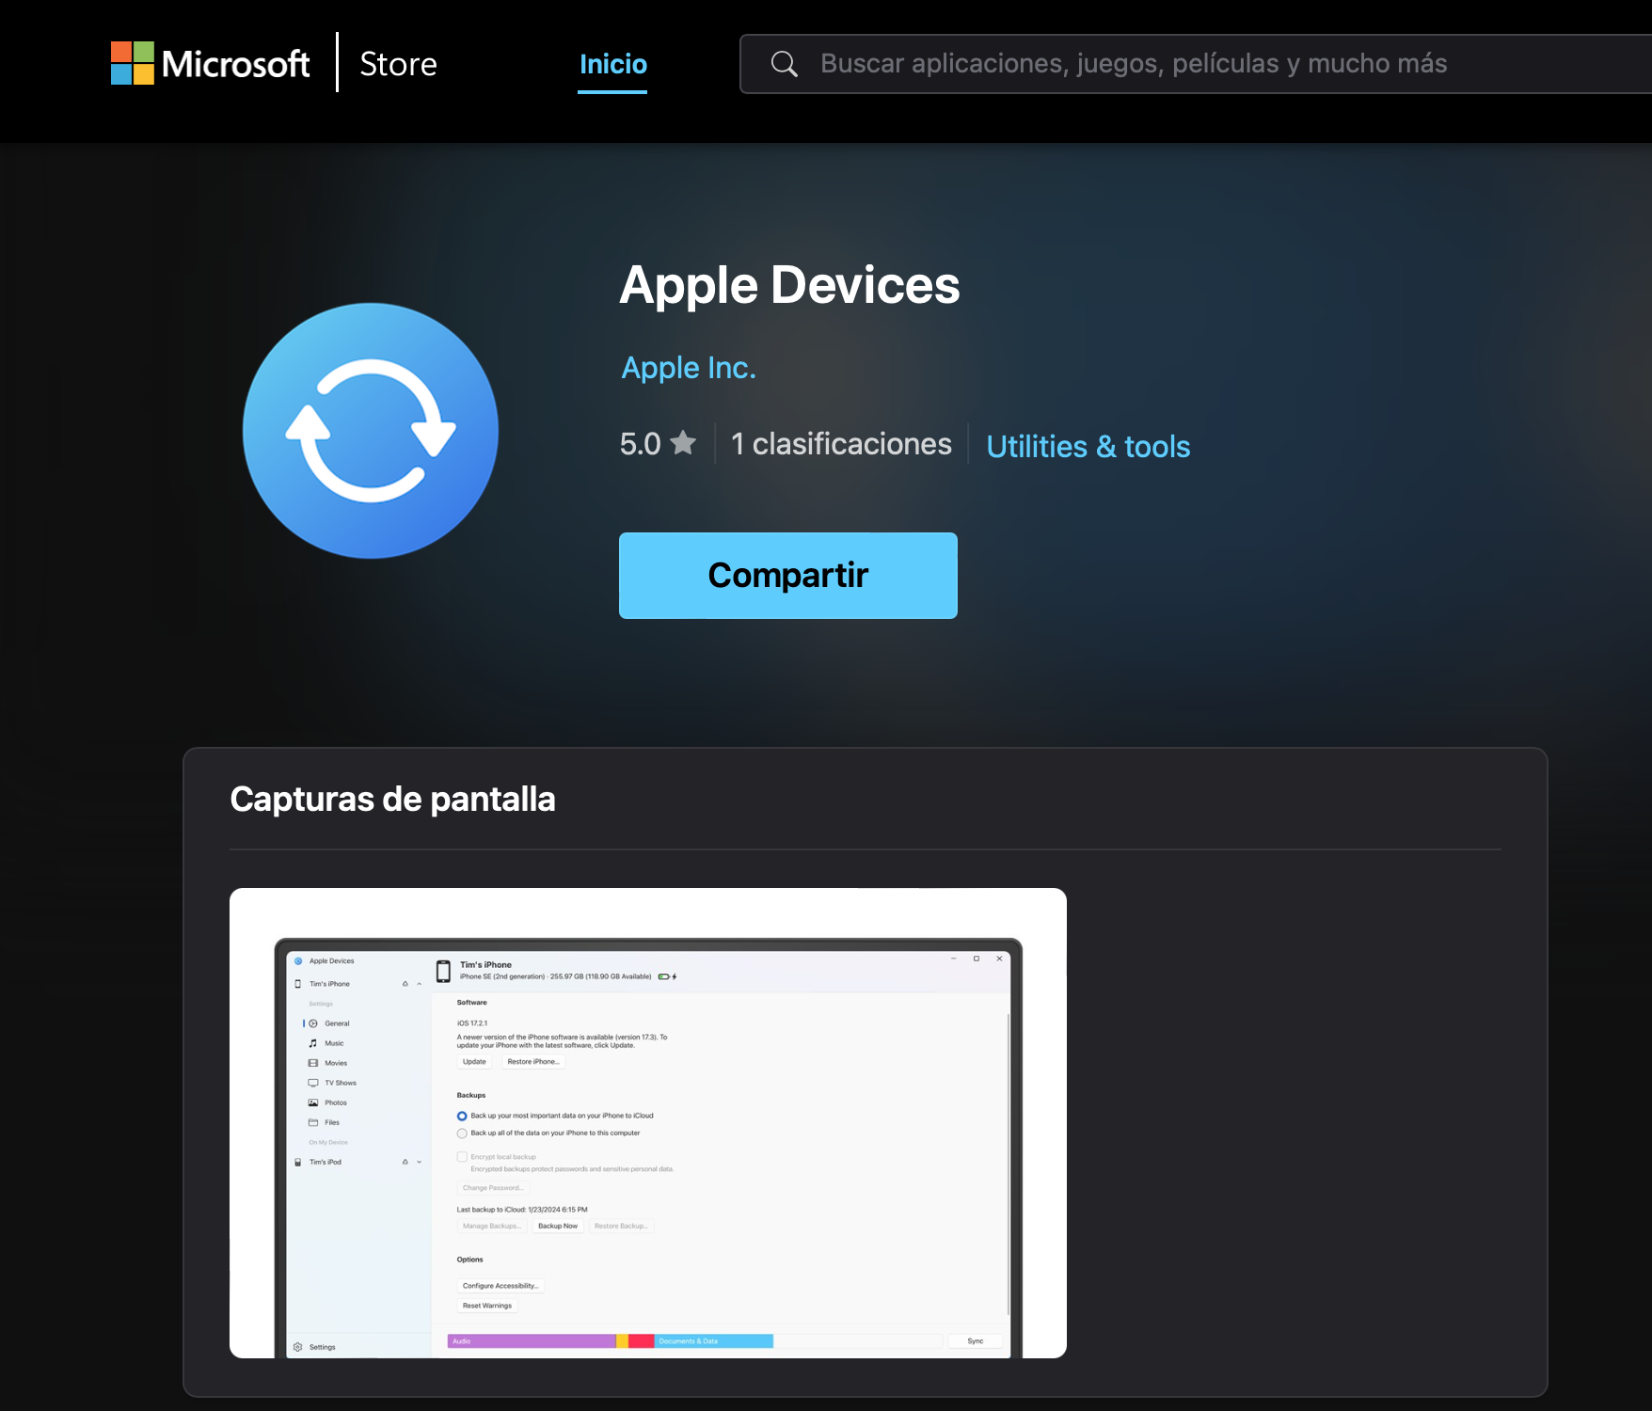Open the Apple Devices app screenshot thumbnail
Screen dimensions: 1652x1411
click(x=648, y=1123)
